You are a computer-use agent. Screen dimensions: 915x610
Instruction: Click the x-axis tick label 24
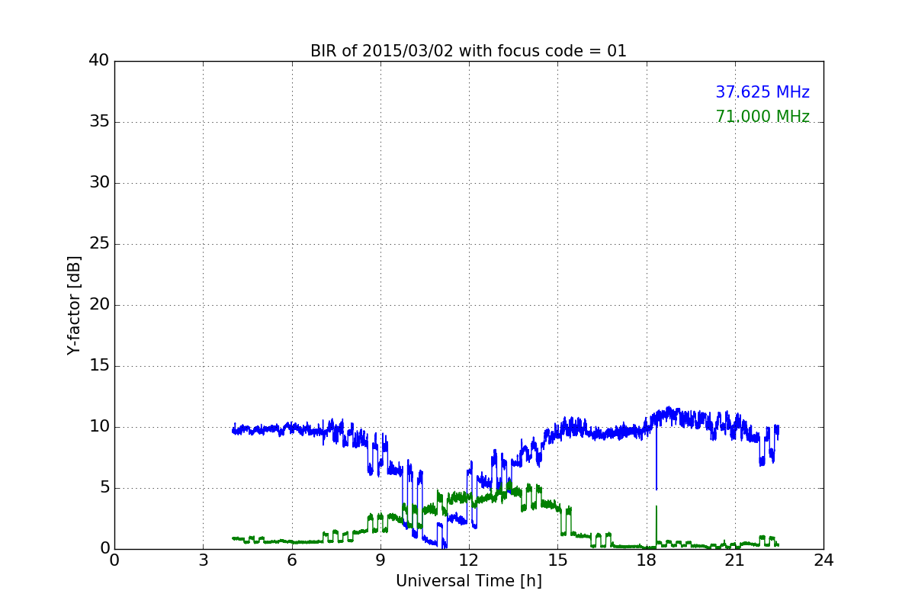point(823,560)
